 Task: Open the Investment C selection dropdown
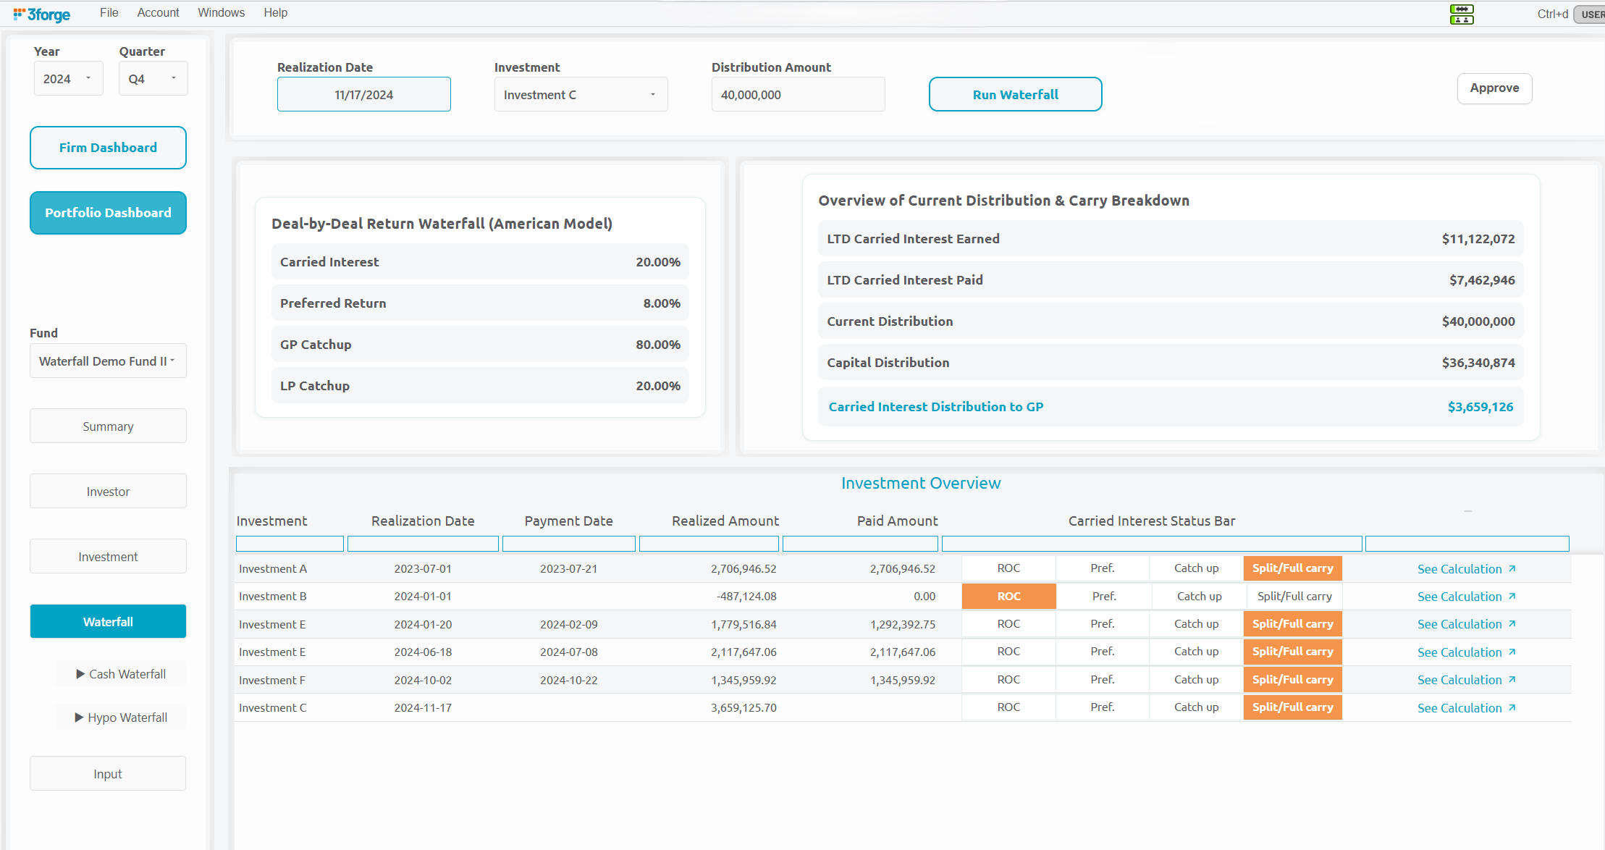click(580, 95)
